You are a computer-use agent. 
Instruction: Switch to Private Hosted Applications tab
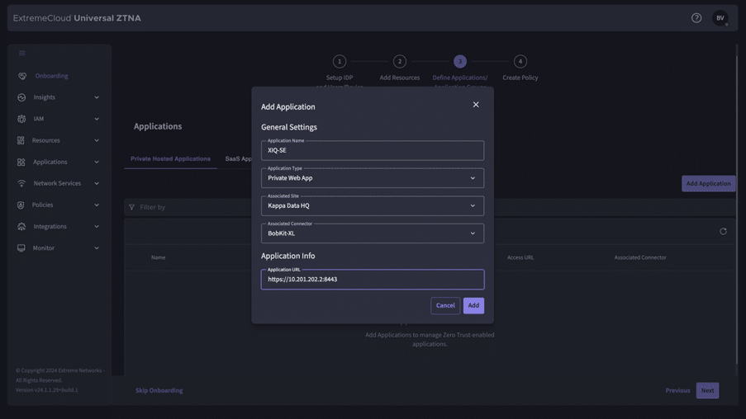[x=170, y=158]
